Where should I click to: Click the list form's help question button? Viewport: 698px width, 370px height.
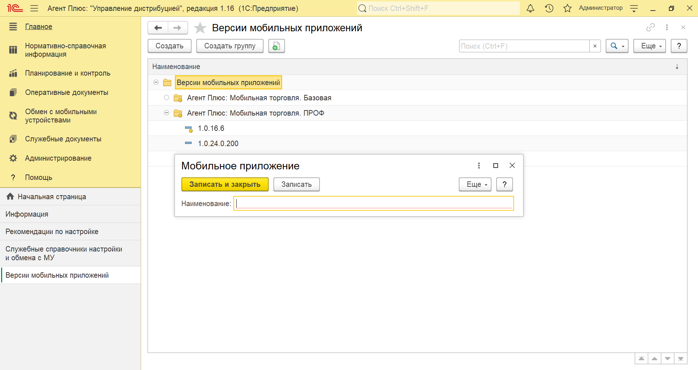679,46
